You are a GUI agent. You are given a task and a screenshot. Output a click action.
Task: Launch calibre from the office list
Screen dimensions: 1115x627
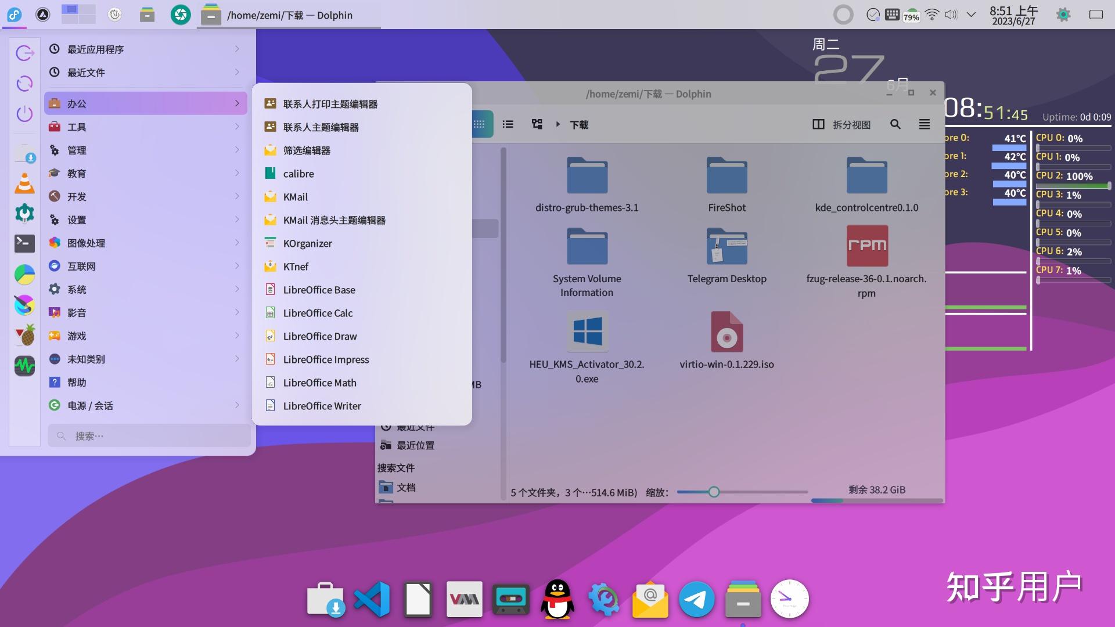361,174
